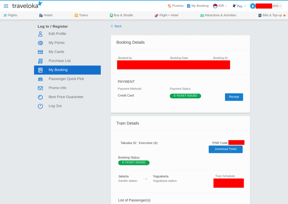Click the Promo Info envelope icon

pos(40,88)
